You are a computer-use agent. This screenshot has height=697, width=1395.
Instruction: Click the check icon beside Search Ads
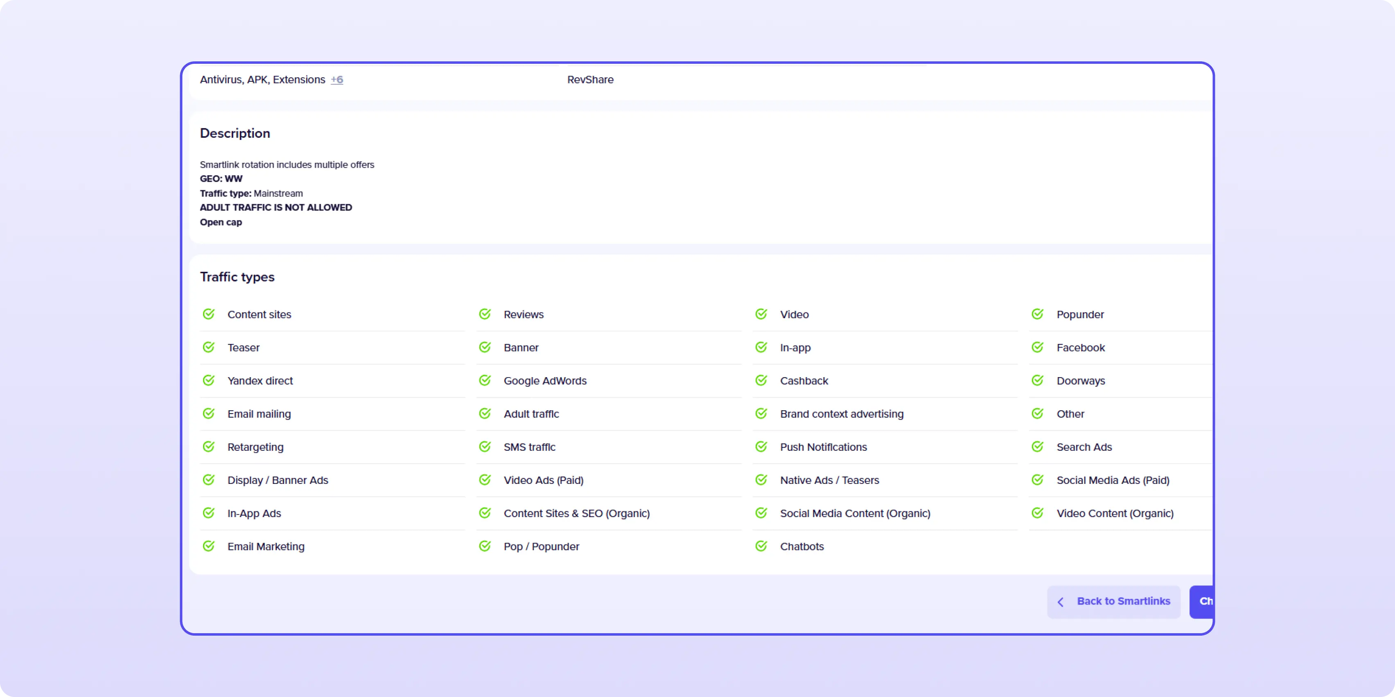1037,447
